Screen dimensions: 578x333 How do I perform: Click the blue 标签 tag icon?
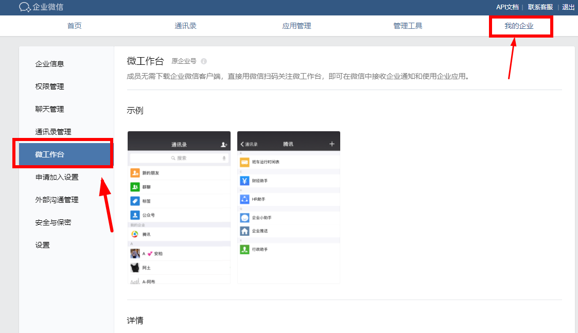[135, 201]
